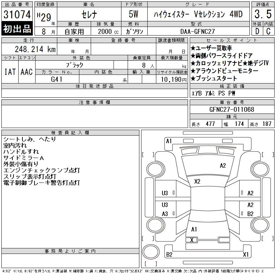Click the G41 color number cell
Image resolution: width=276 pixels, height=276 pixels.
coord(57,79)
